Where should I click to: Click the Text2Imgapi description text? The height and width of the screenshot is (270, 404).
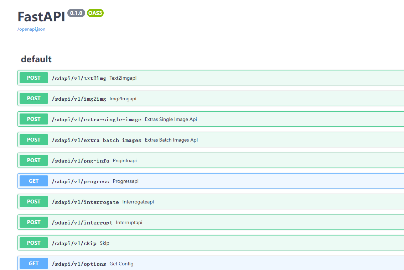click(123, 78)
